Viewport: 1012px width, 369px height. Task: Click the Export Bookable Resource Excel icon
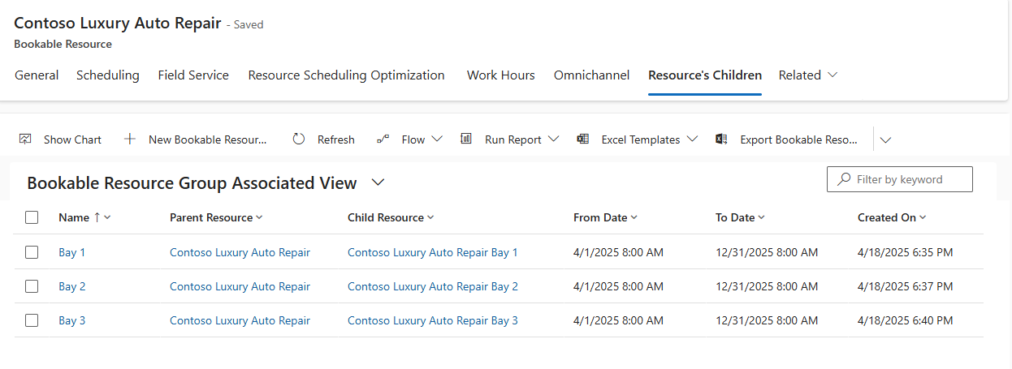pos(721,139)
